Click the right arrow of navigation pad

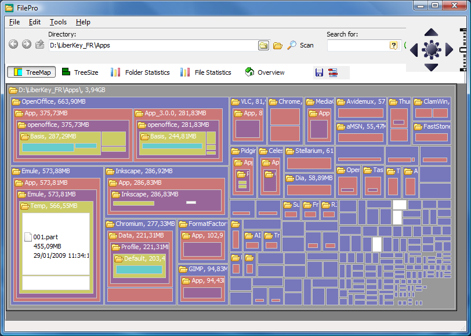point(449,49)
